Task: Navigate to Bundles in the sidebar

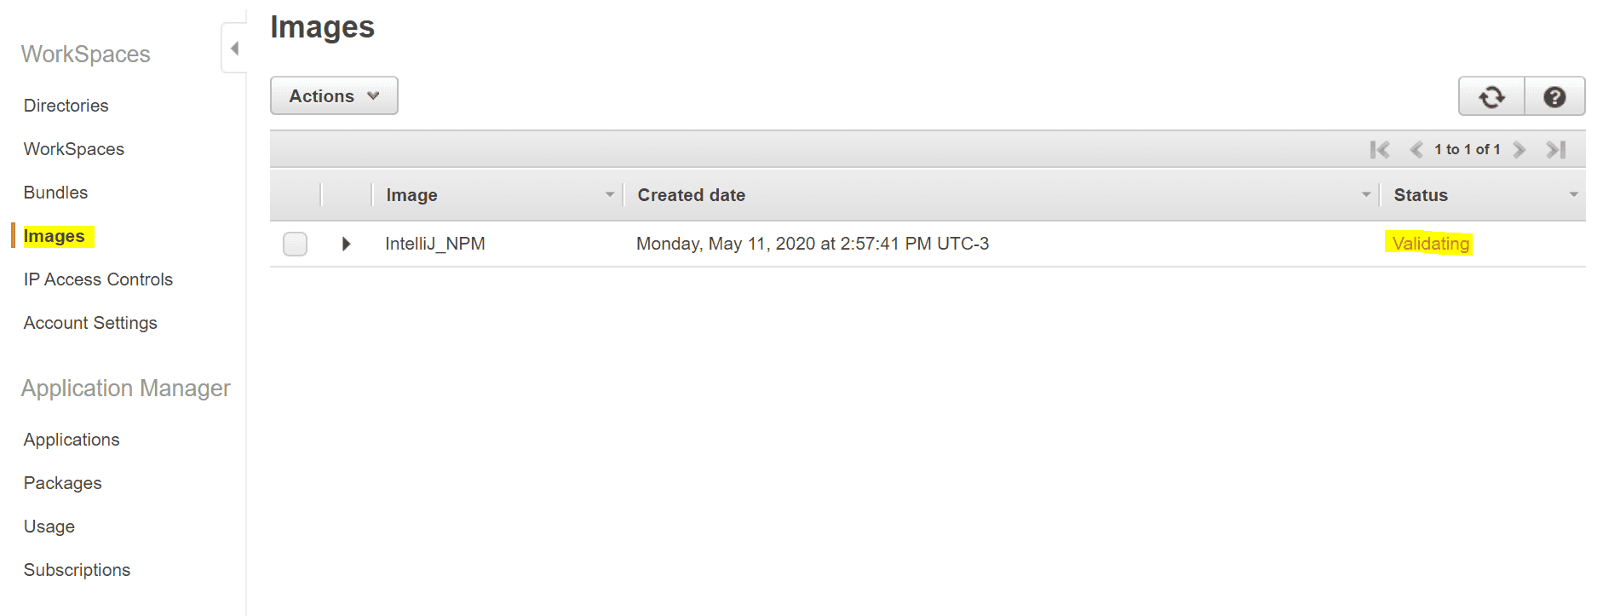Action: (x=56, y=193)
